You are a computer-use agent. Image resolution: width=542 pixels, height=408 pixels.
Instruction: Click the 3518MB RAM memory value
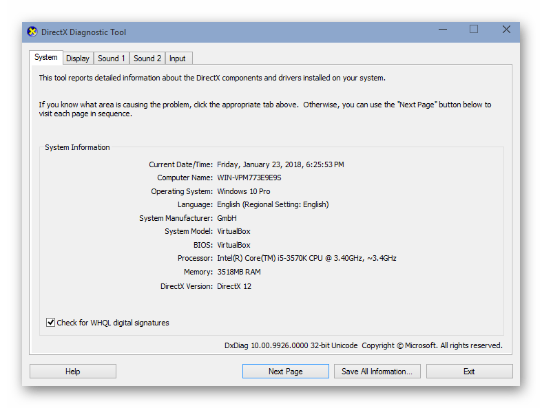[x=239, y=272]
